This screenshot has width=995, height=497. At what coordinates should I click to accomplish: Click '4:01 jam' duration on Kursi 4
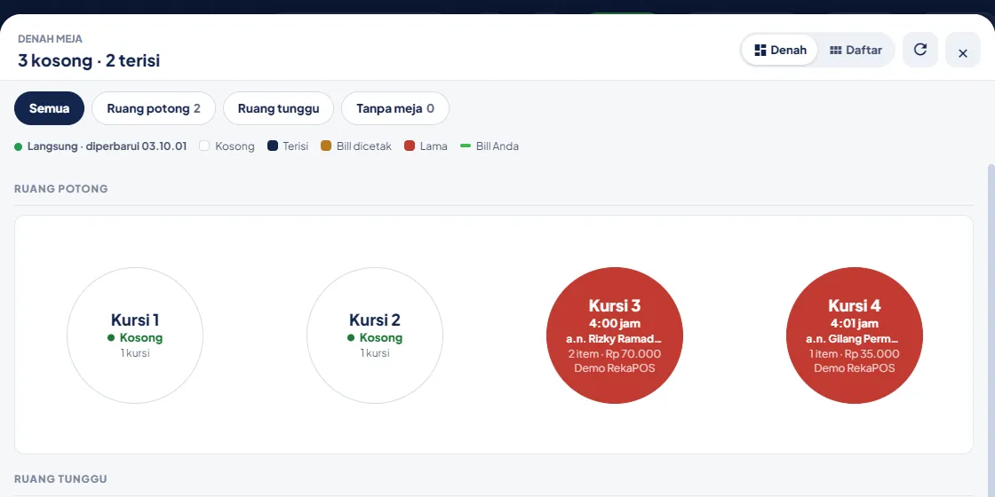coord(855,323)
